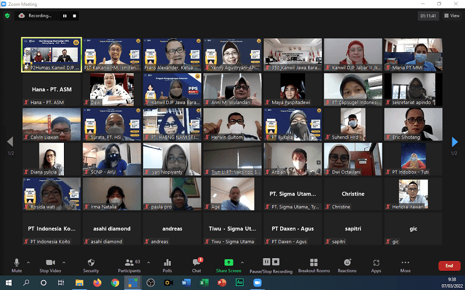Expand video options arrow beside Stop Video

point(64,262)
